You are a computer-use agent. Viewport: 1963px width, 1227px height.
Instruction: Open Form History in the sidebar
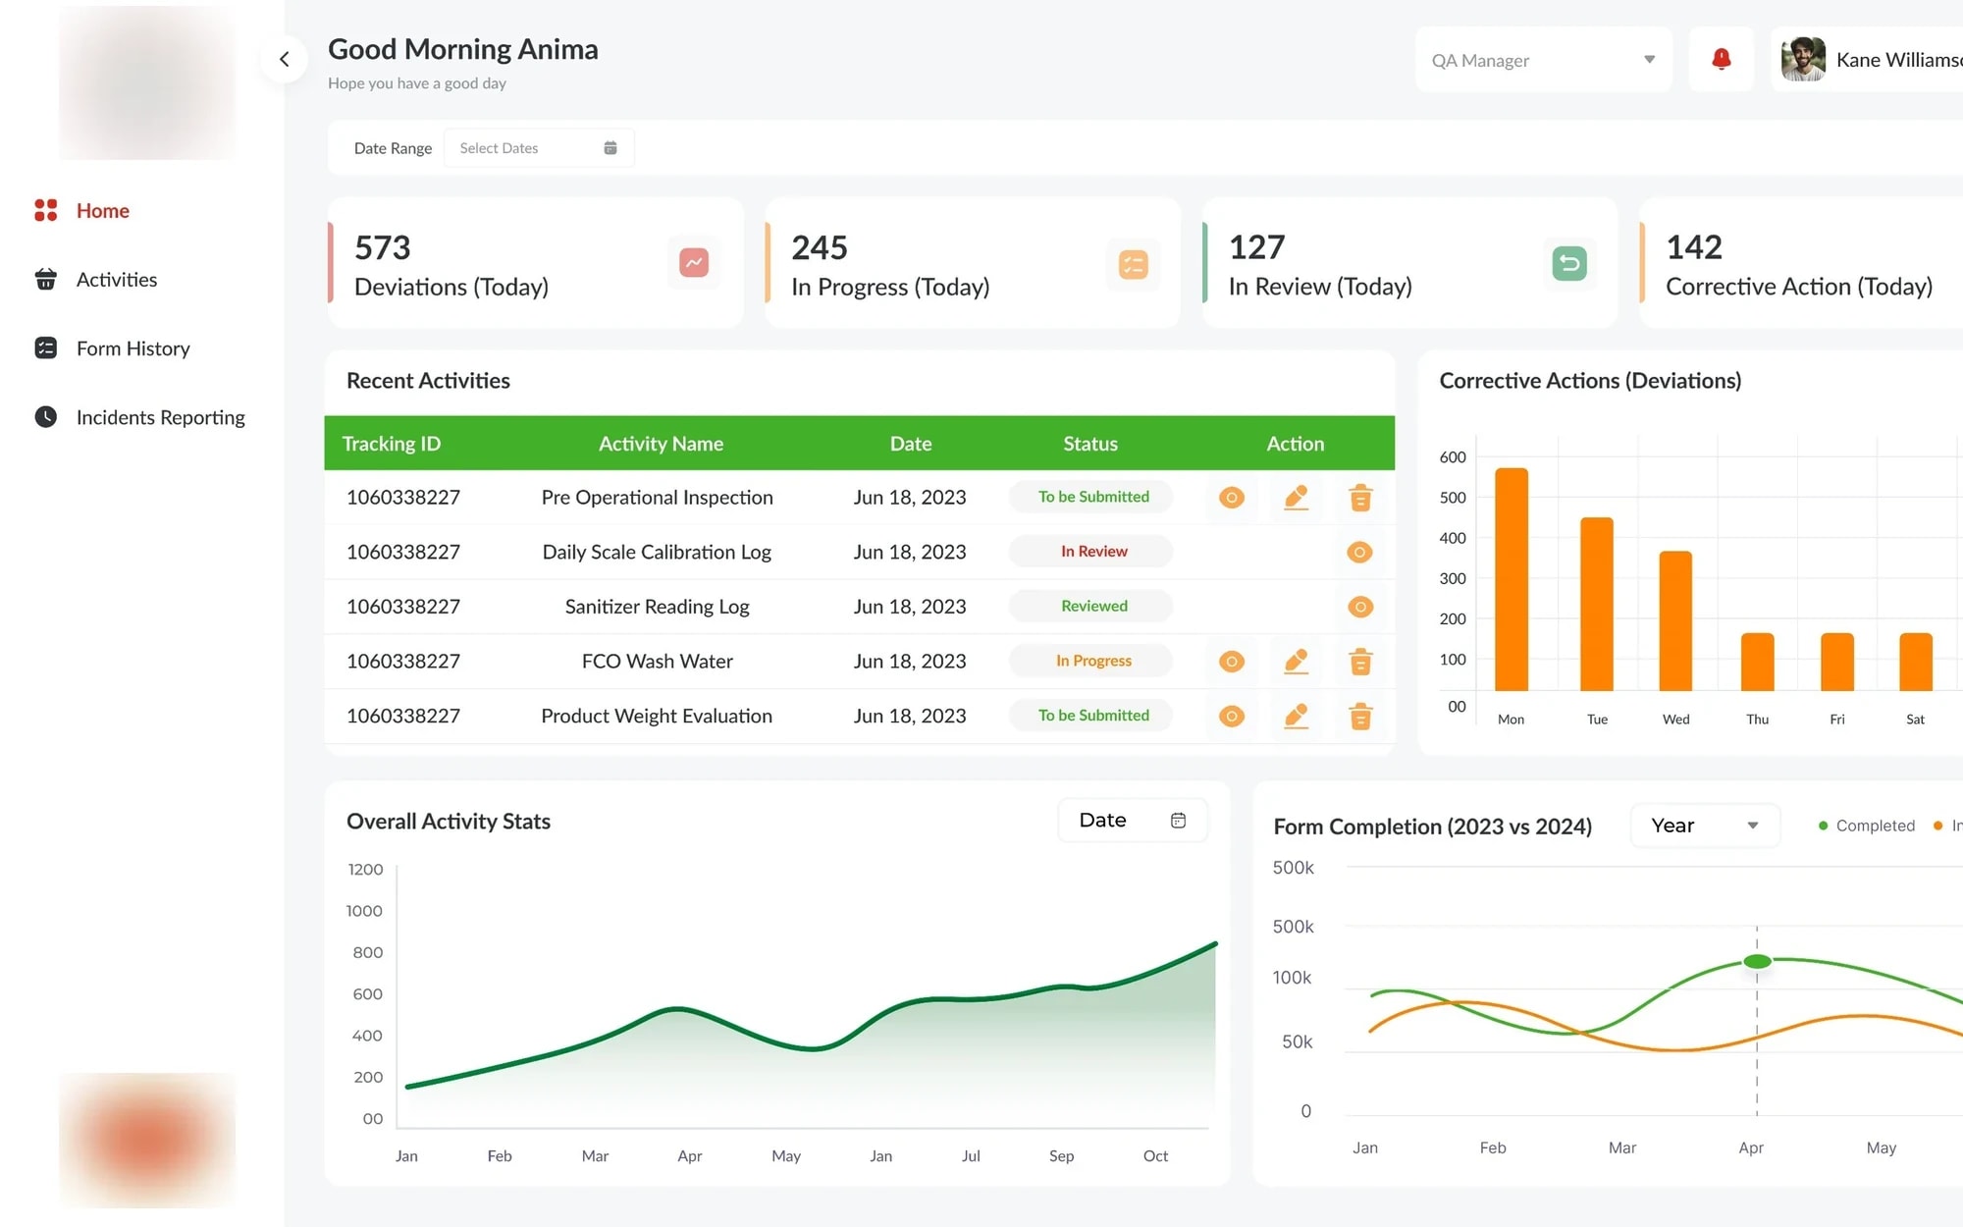pyautogui.click(x=112, y=348)
